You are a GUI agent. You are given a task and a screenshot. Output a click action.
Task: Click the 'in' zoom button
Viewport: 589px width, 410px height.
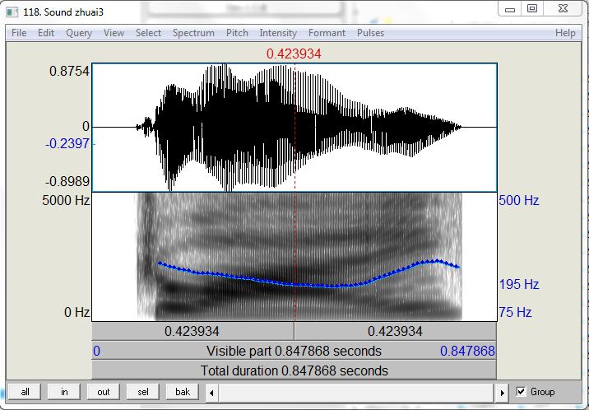tap(64, 392)
